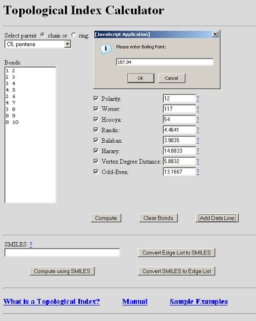Click into the SMILES text field
Screen dimensions: 256x321
(62, 253)
